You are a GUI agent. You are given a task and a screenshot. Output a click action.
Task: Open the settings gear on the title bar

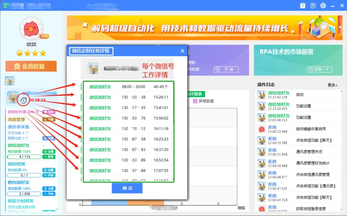click(323, 5)
